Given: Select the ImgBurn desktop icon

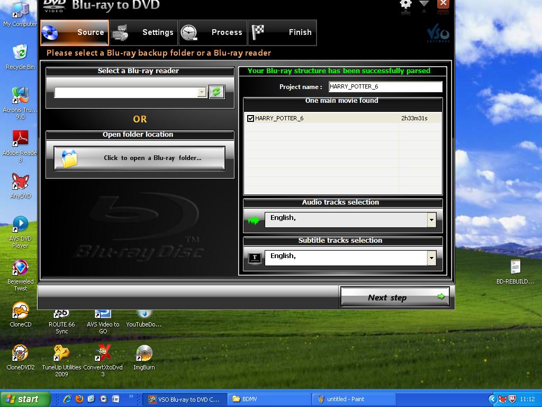Looking at the screenshot, I should (x=144, y=358).
